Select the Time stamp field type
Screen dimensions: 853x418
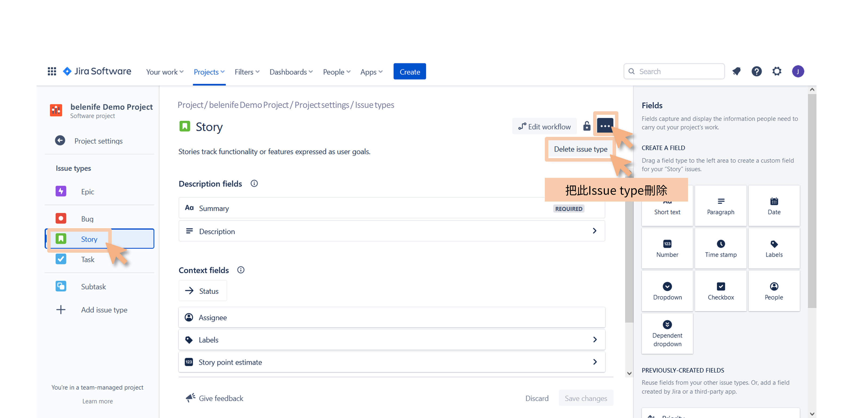click(x=721, y=248)
